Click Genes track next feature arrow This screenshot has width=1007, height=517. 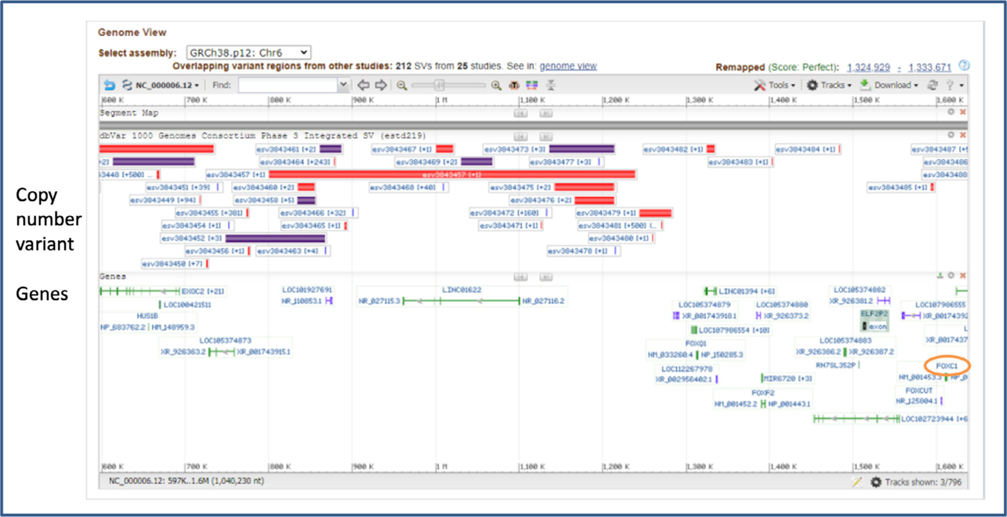546,277
